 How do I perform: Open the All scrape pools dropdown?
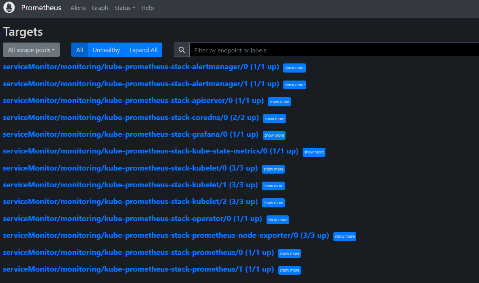(31, 50)
